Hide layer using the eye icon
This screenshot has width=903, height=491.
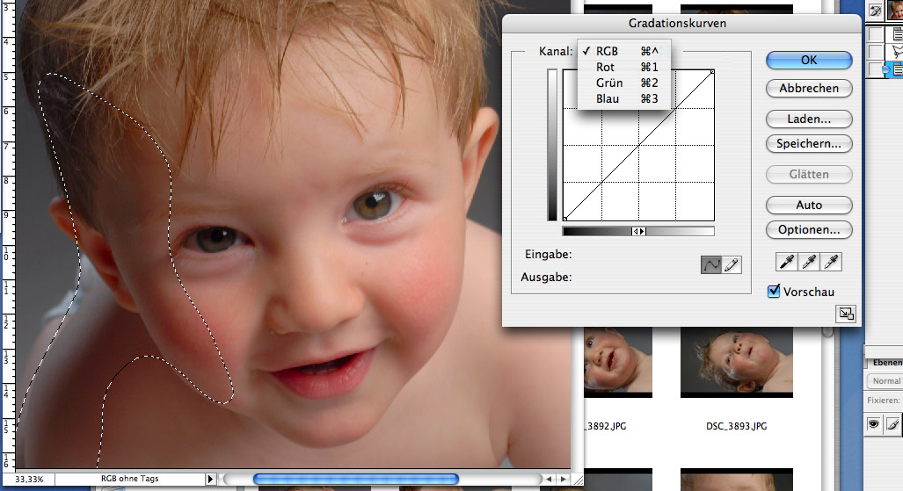pos(875,424)
